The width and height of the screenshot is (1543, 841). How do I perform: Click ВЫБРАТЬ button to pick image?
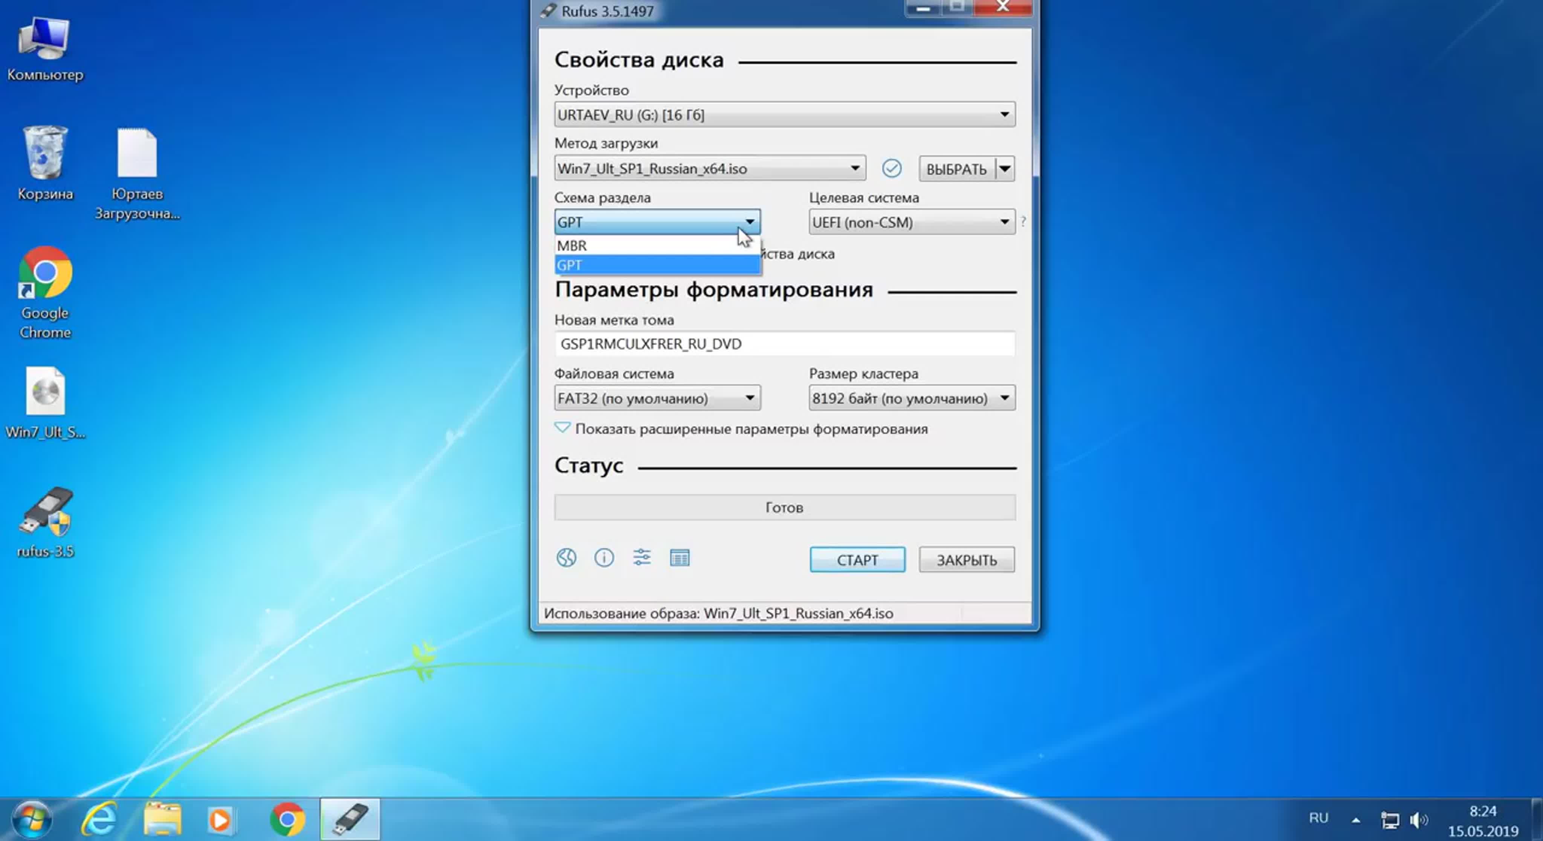click(957, 169)
